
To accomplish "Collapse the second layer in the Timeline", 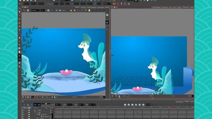I will [x=35, y=112].
